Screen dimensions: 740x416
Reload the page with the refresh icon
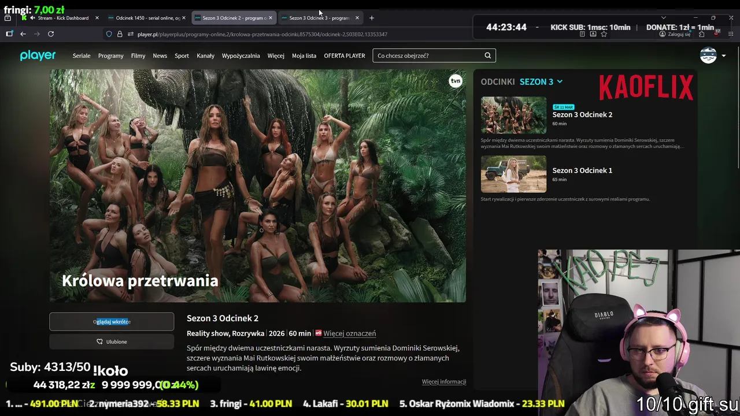click(x=51, y=34)
